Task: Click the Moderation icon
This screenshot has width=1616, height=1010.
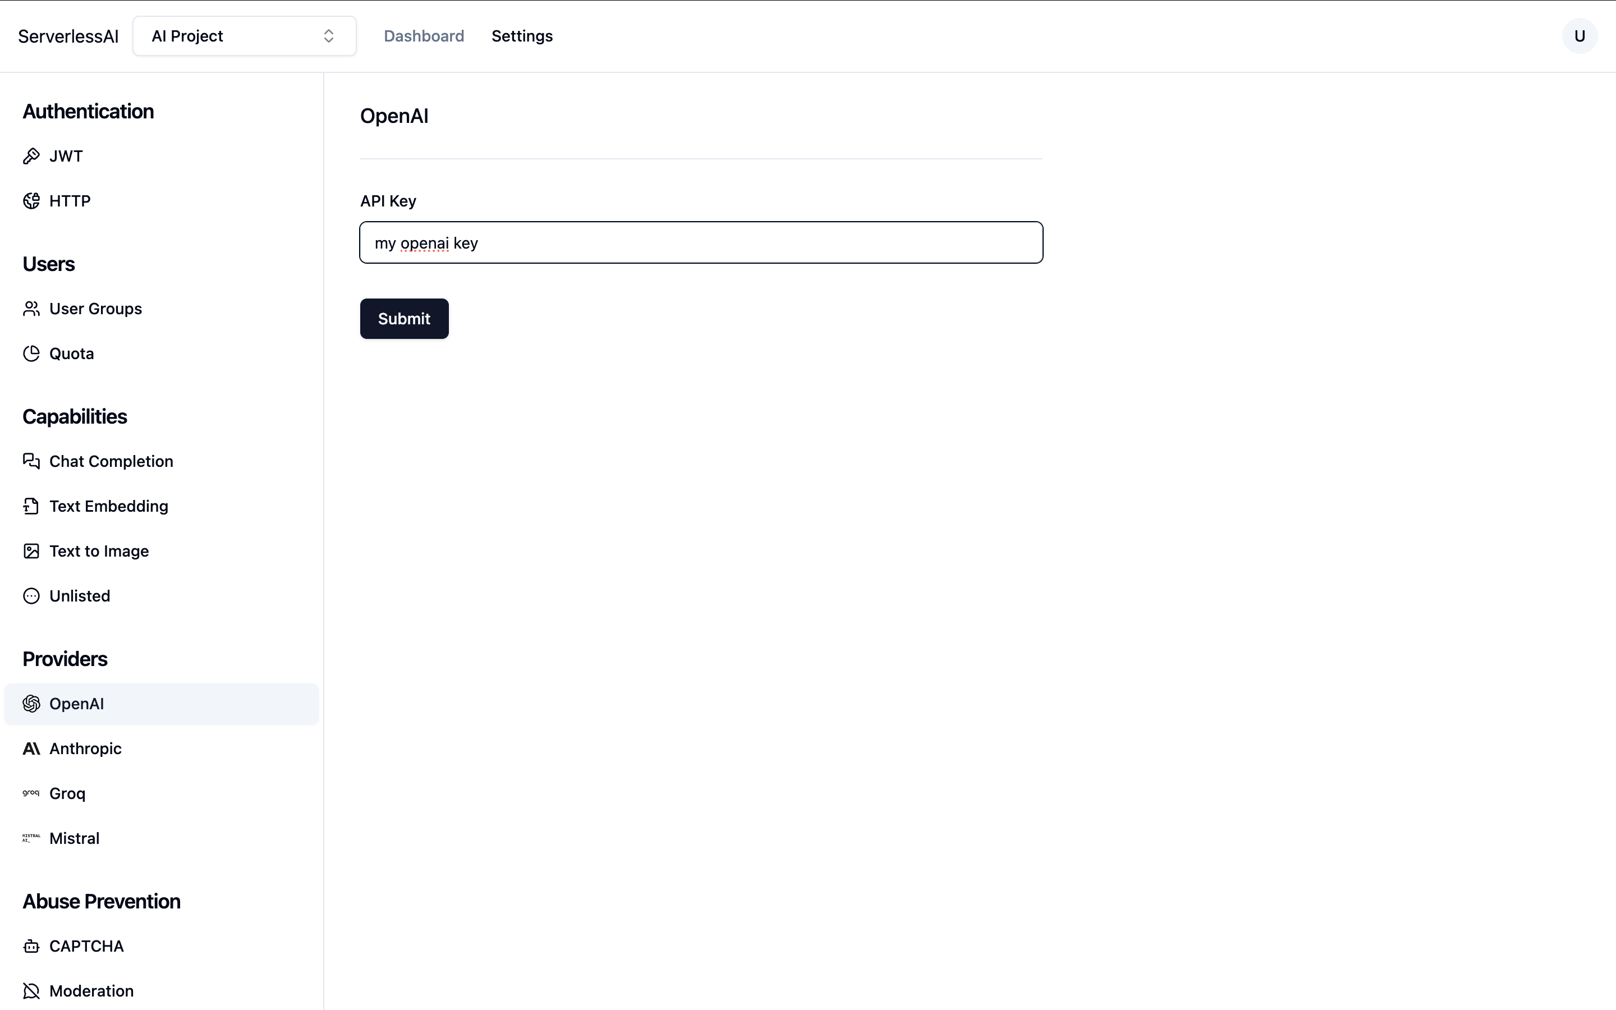Action: click(31, 990)
